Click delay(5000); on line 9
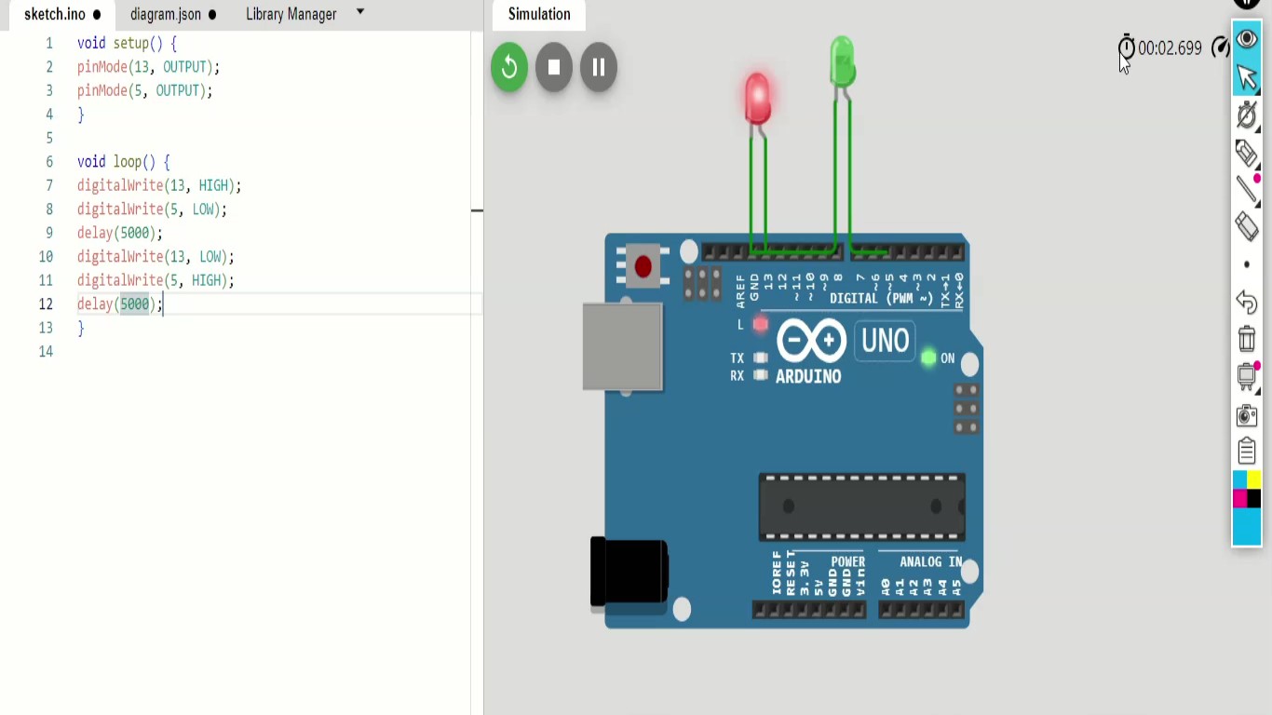The width and height of the screenshot is (1272, 715). pos(120,233)
